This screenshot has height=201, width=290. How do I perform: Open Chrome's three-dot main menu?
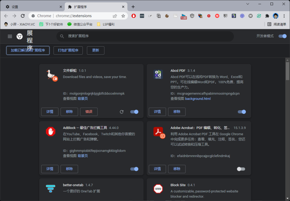point(284,16)
